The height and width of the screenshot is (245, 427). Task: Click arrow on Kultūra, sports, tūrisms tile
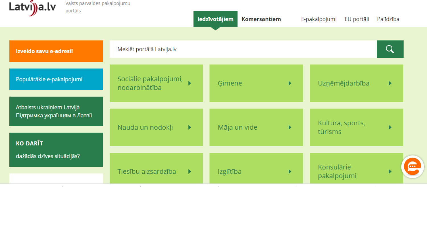[390, 127]
